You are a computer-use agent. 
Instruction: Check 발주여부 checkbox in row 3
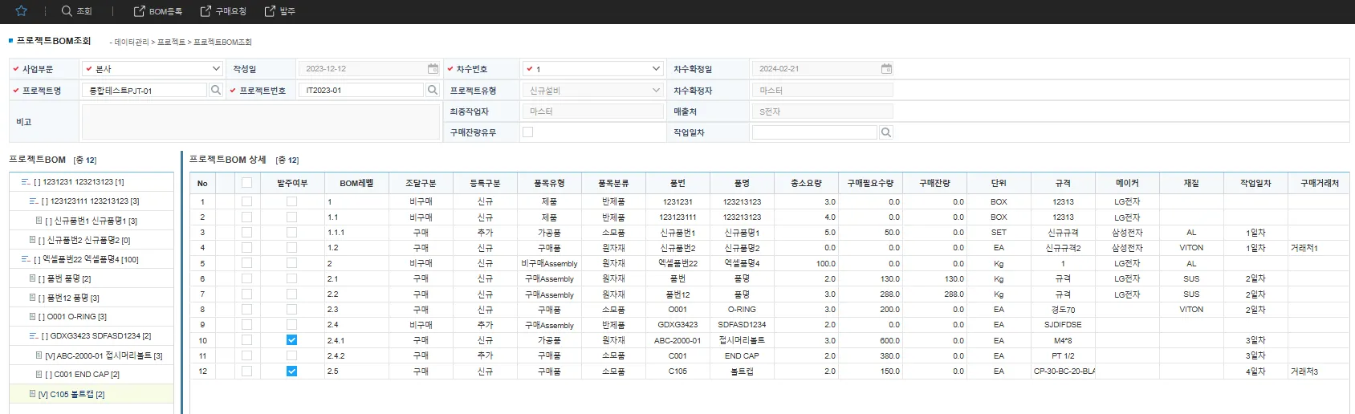tap(291, 233)
